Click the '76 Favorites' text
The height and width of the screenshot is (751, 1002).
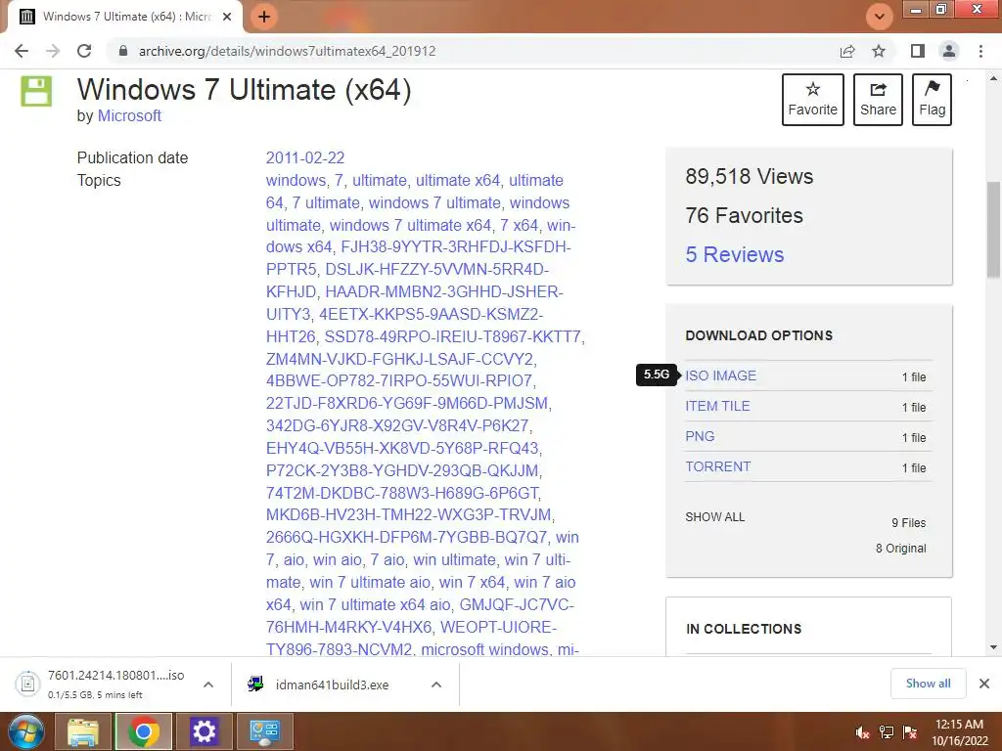[744, 215]
